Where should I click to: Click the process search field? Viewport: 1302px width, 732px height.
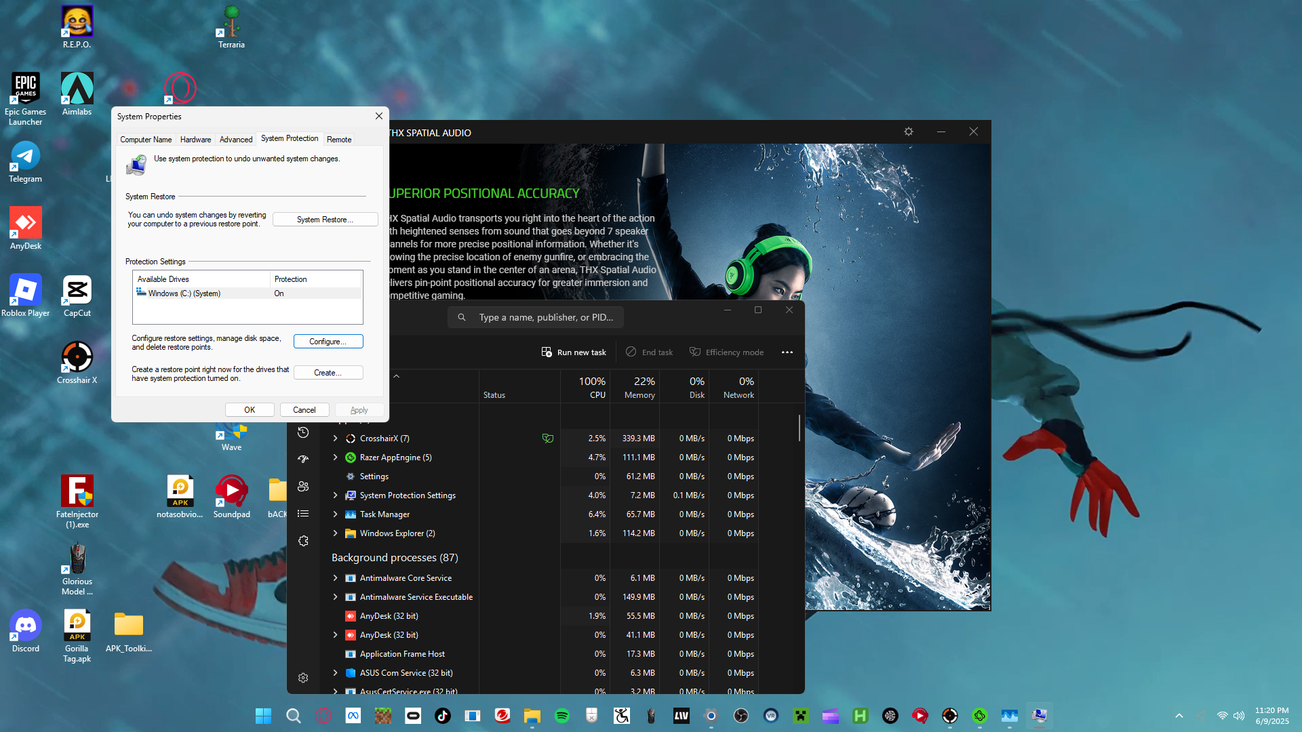pyautogui.click(x=536, y=317)
